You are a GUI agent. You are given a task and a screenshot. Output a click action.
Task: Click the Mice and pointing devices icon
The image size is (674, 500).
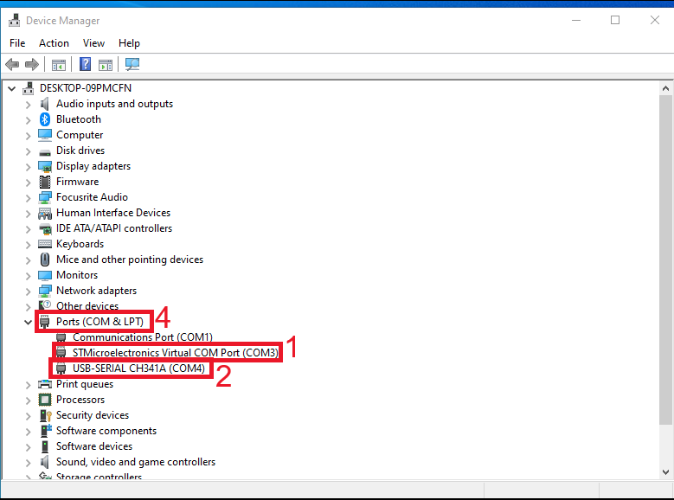pyautogui.click(x=45, y=260)
